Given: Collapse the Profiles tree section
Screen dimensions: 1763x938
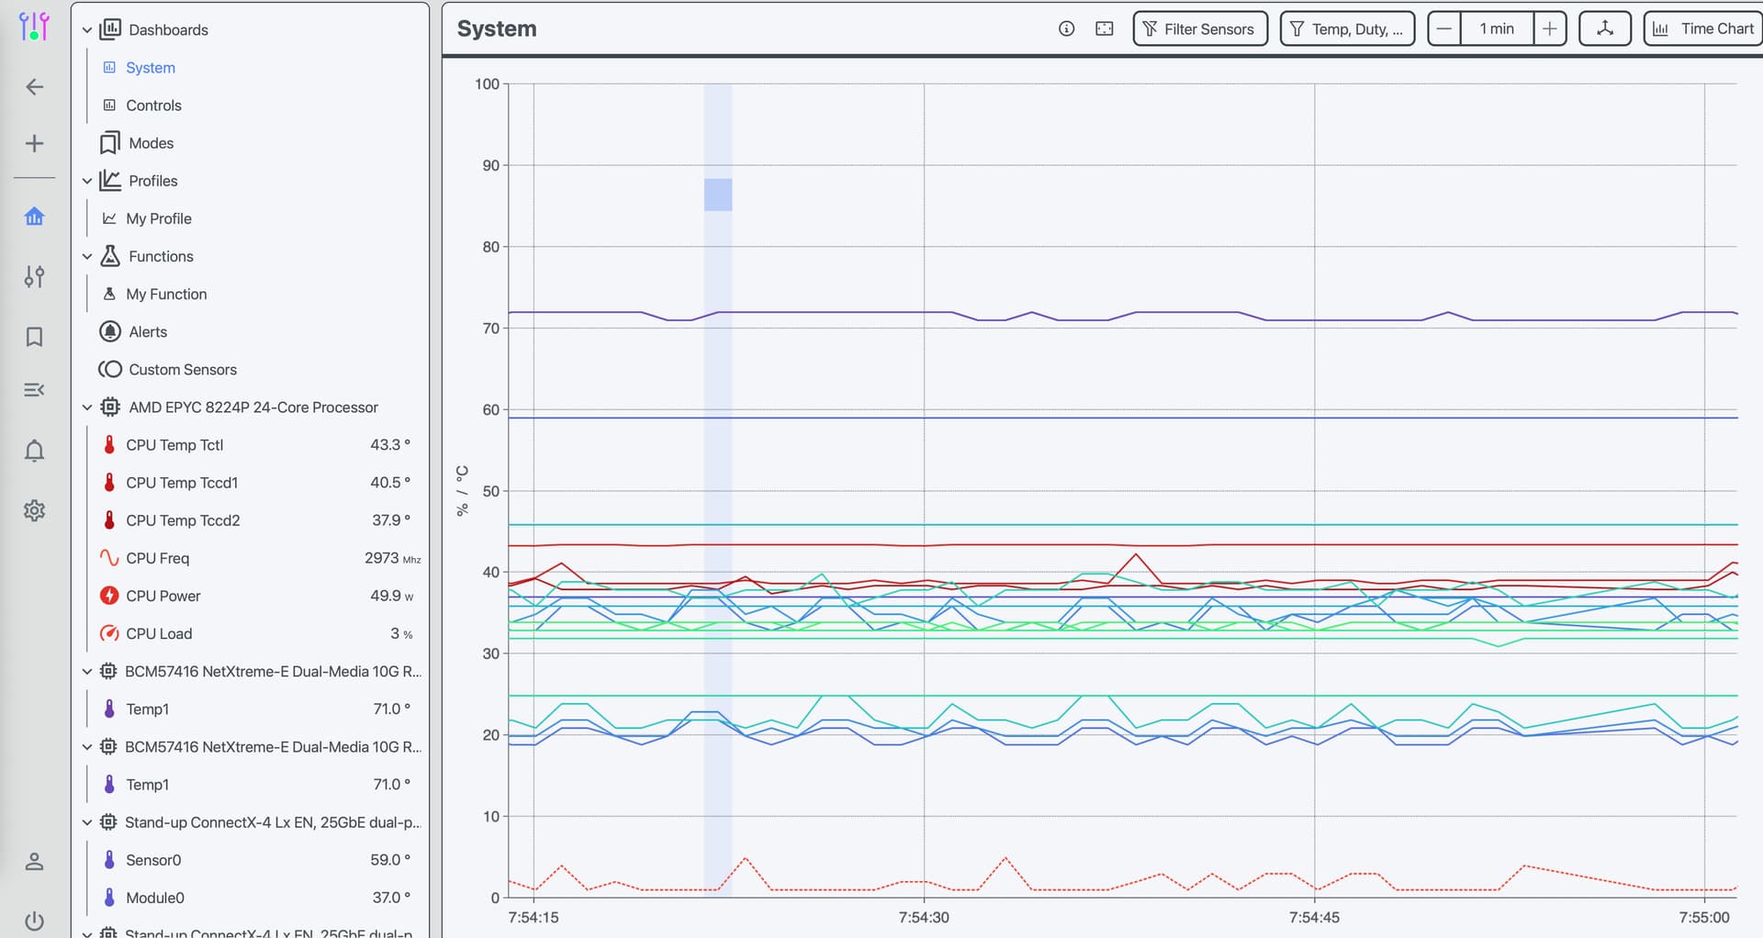Looking at the screenshot, I should (87, 181).
